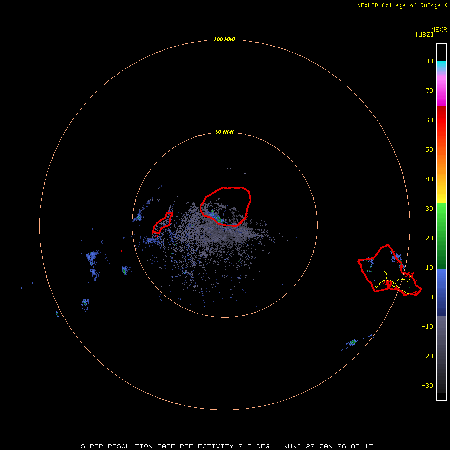Click the 100 NMI range ring label

(x=224, y=39)
